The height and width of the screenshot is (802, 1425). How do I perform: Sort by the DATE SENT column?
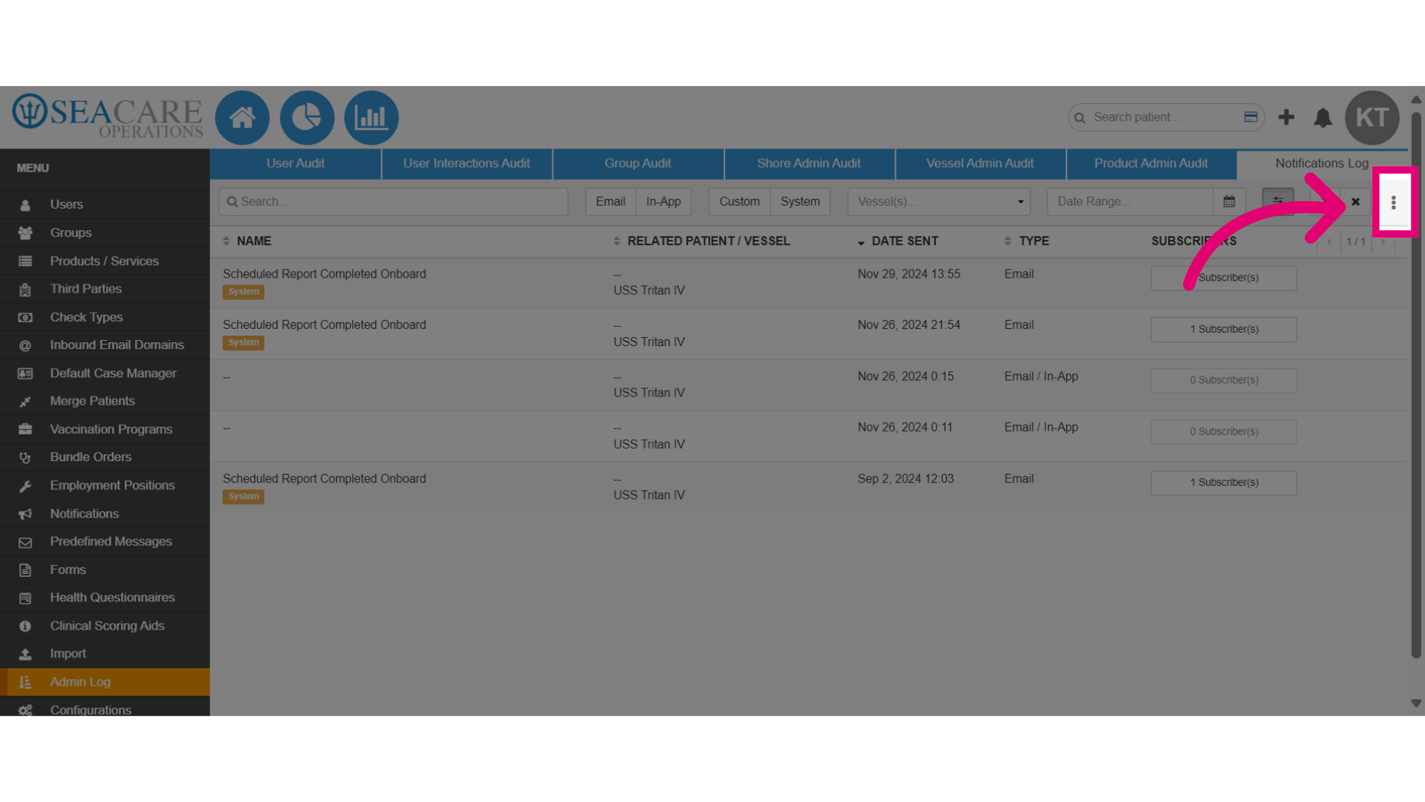point(898,241)
